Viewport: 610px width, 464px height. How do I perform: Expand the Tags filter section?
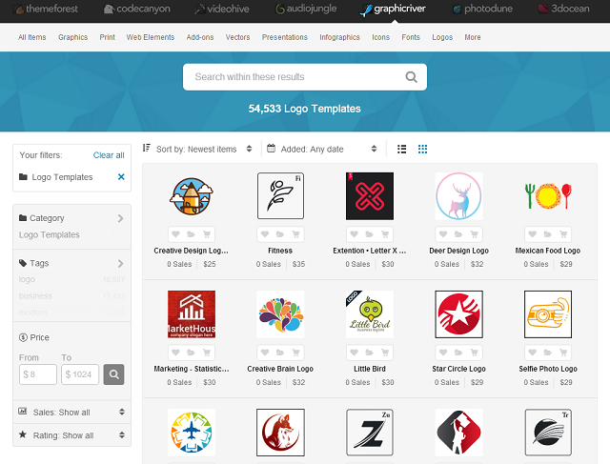click(71, 263)
